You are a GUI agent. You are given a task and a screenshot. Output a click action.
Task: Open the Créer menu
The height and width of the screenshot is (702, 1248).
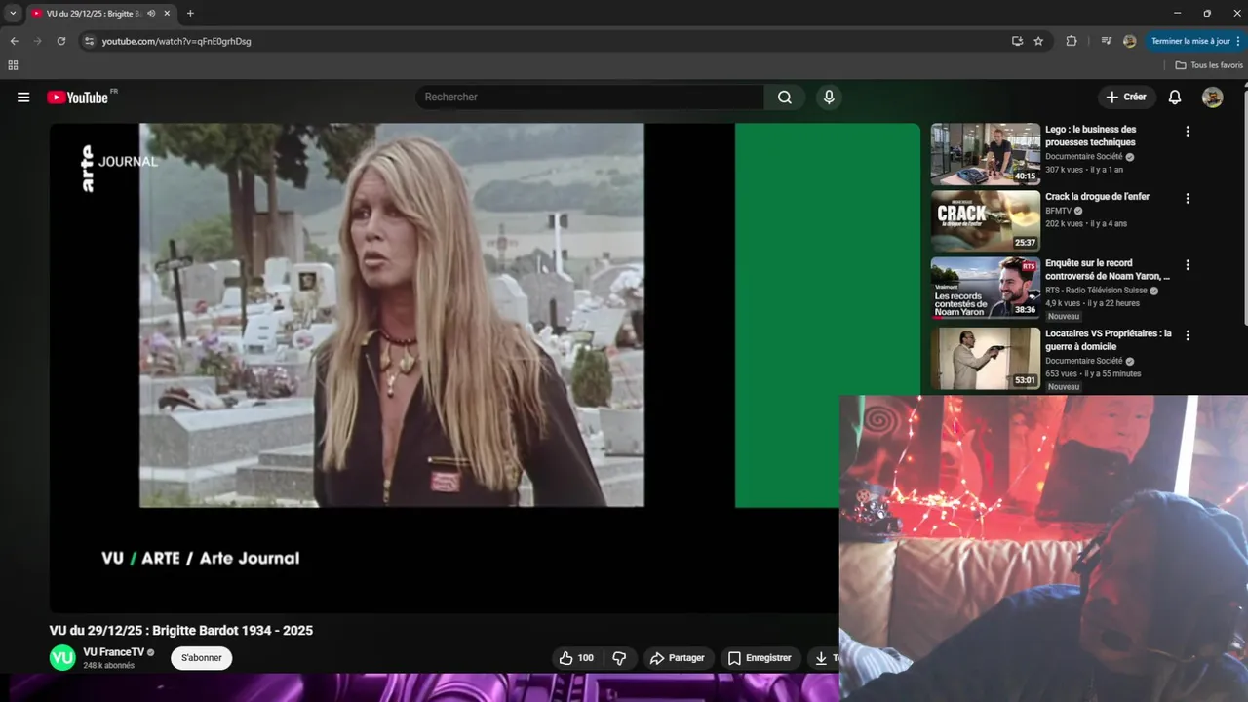1126,97
